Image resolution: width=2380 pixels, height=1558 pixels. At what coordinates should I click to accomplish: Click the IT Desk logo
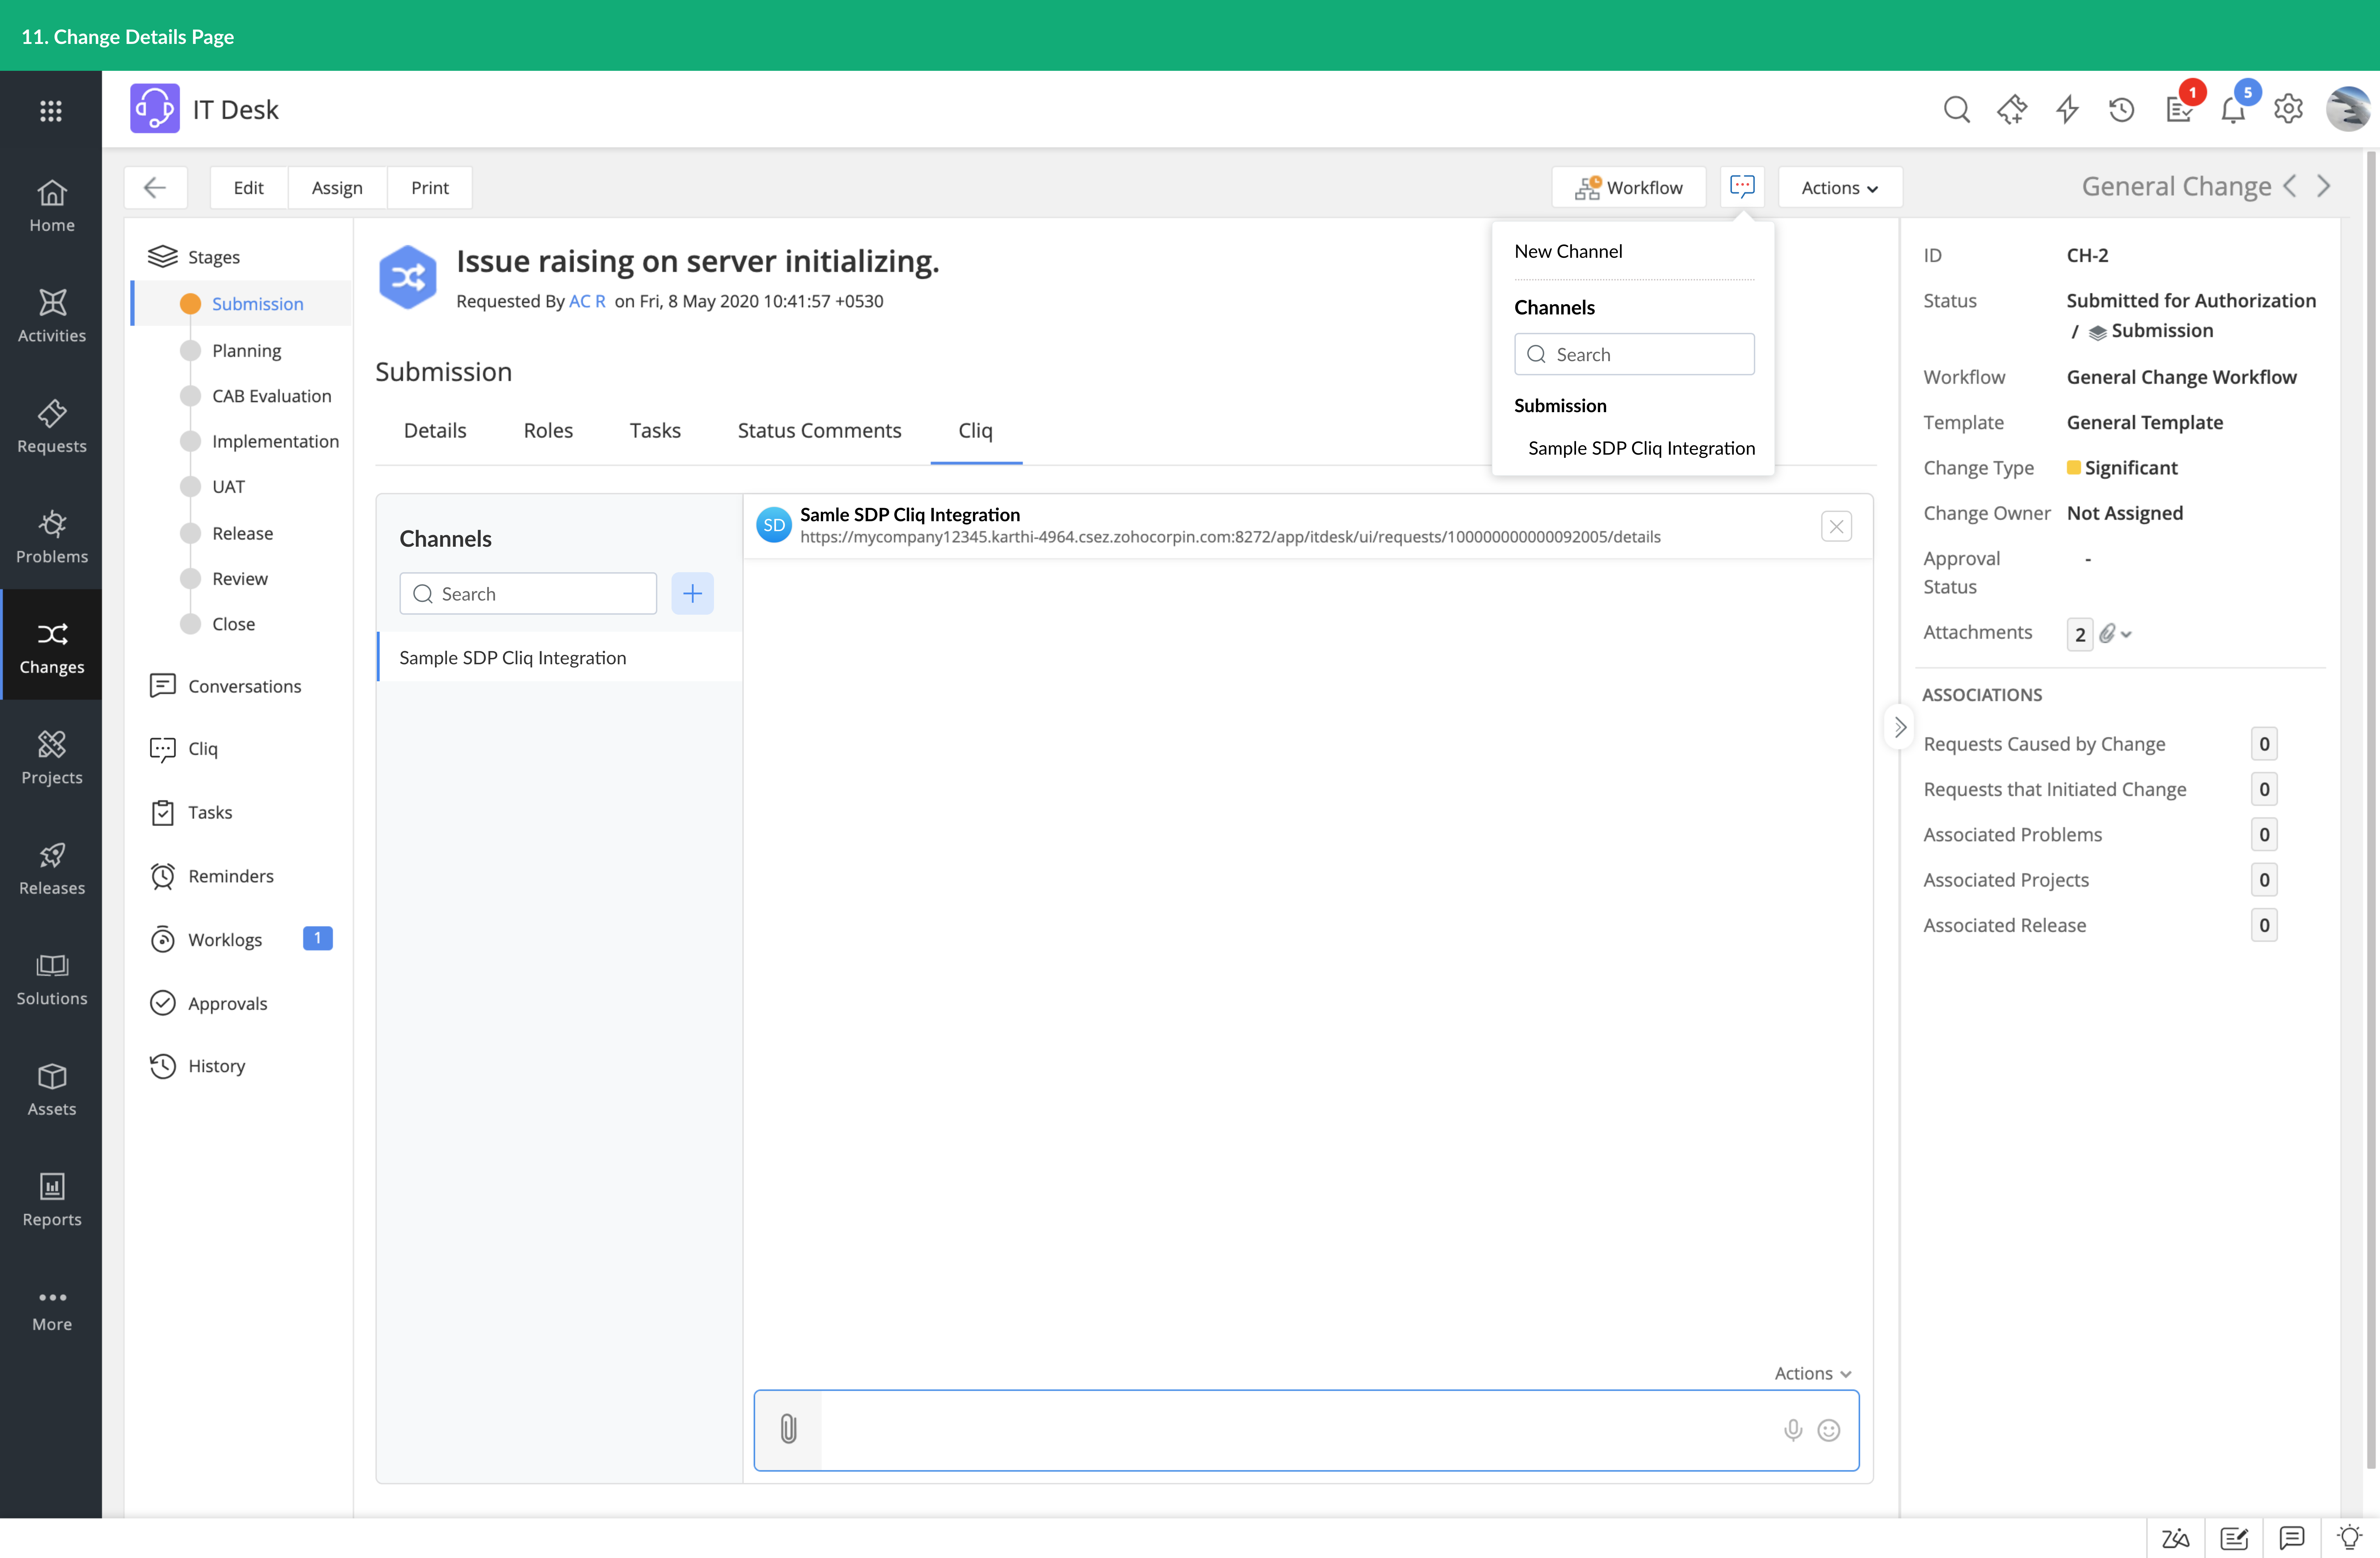[x=155, y=109]
